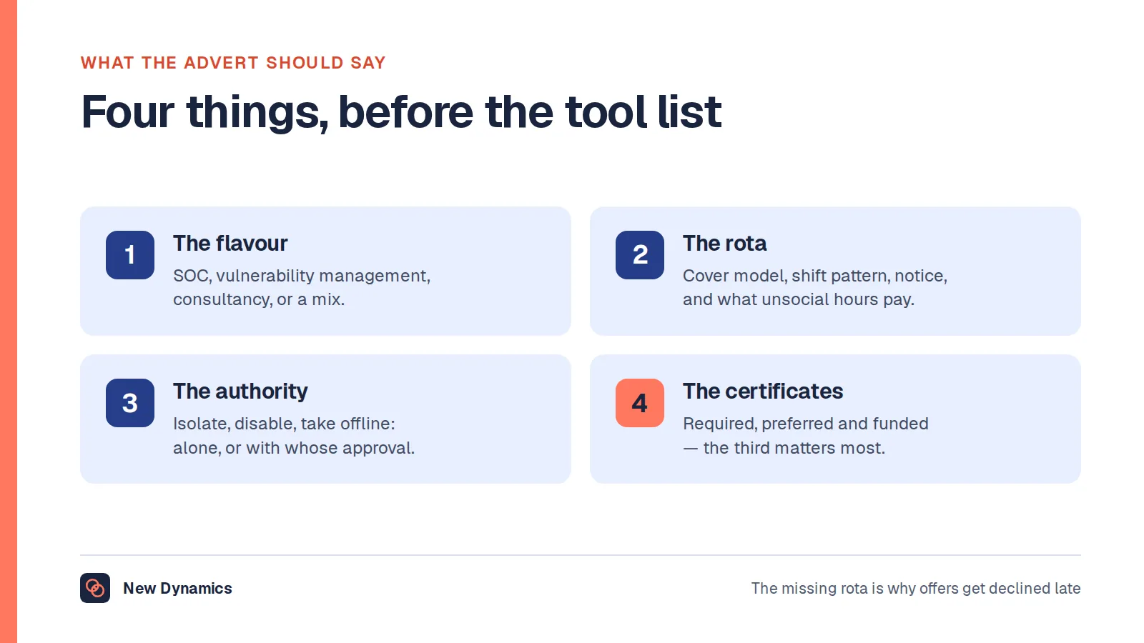Screen dimensions: 1144x643
Task: Click 'The rota' card title
Action: tap(724, 244)
